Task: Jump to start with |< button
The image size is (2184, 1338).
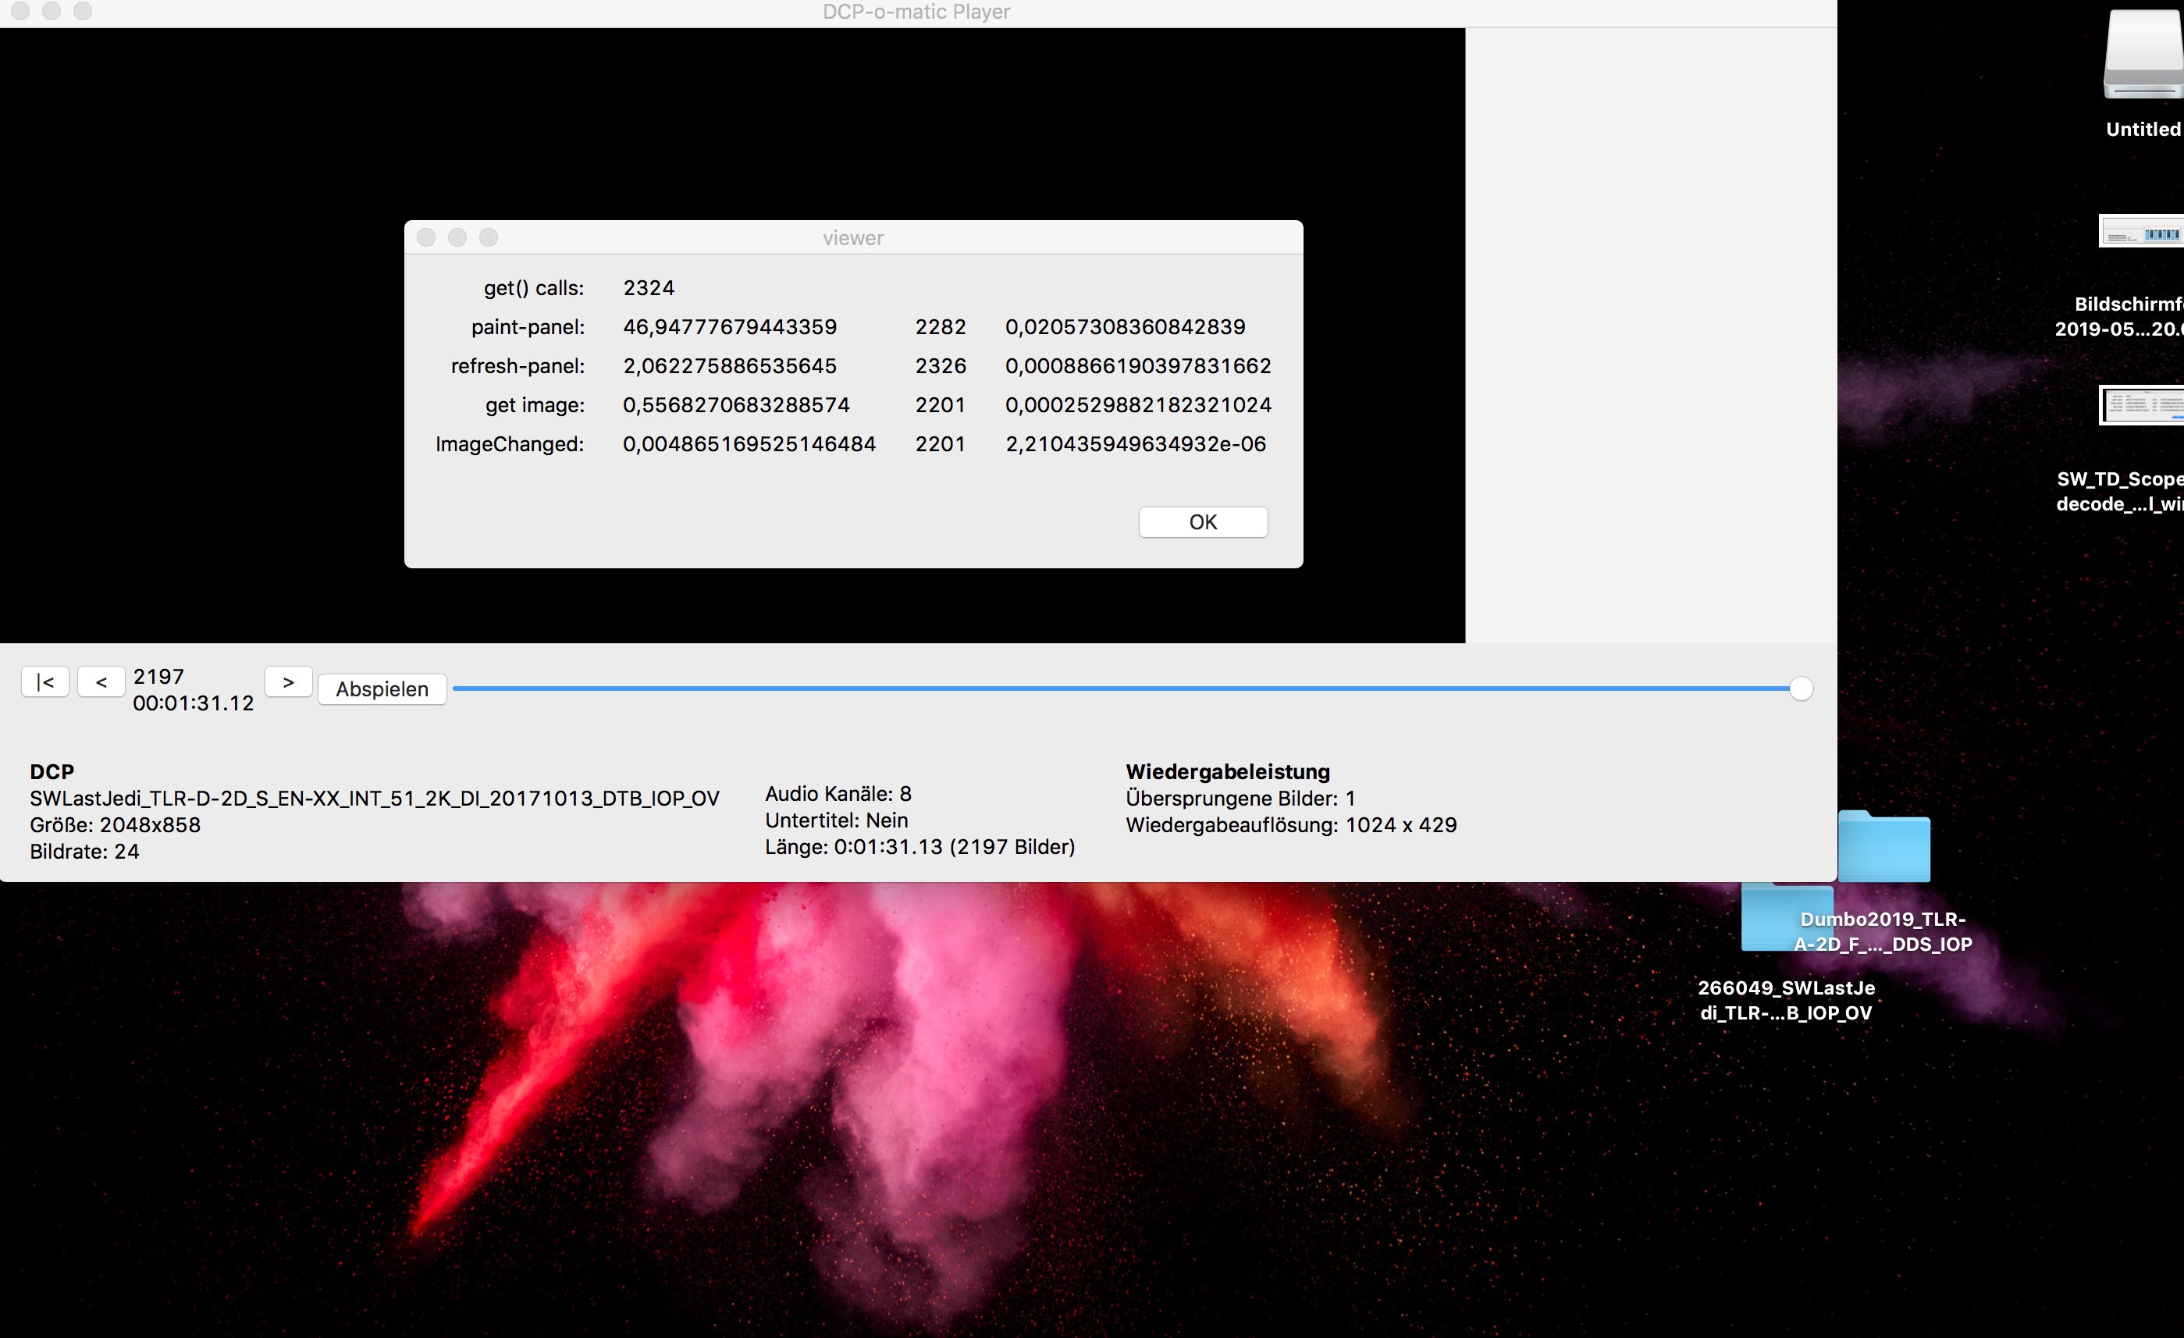Action: (x=45, y=681)
